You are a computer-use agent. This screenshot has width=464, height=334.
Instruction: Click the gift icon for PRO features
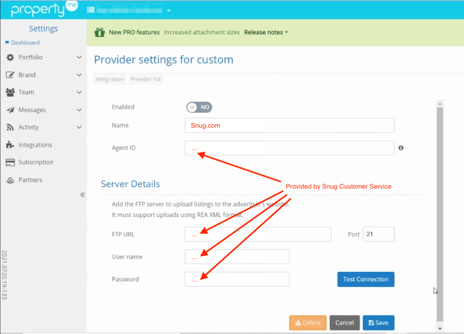[100, 32]
